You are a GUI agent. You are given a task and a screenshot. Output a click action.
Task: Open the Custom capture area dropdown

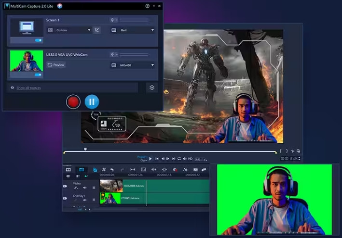[69, 30]
